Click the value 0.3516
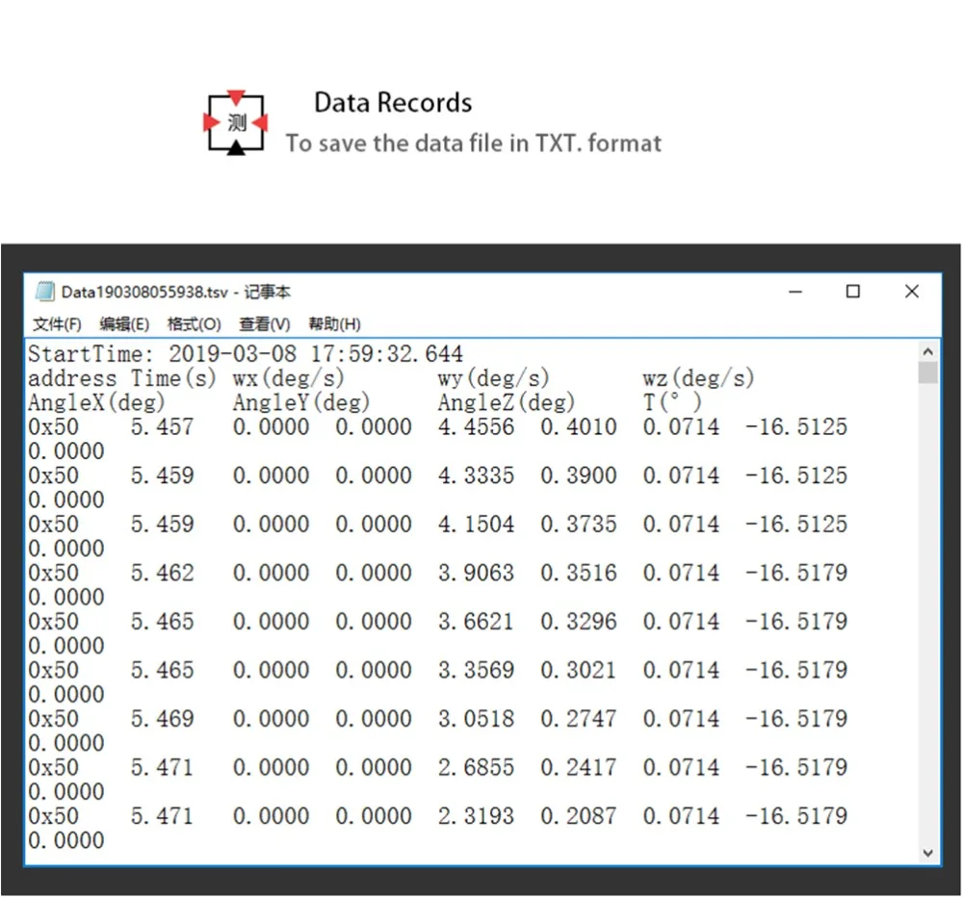 point(579,573)
